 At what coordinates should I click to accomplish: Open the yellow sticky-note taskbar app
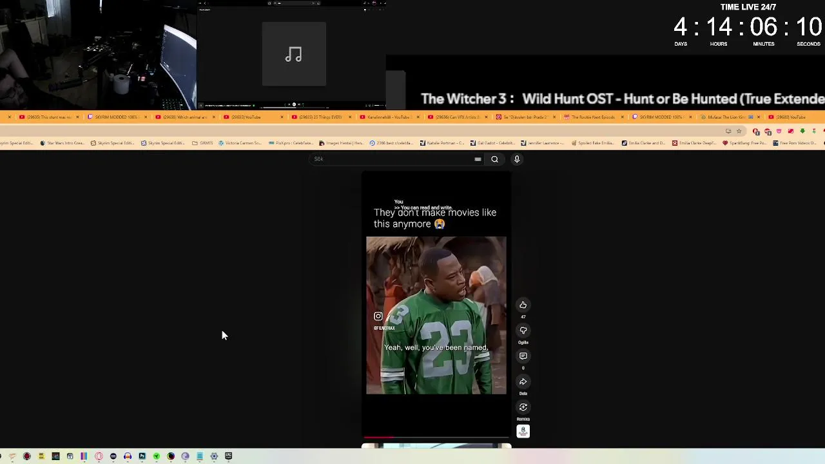[x=41, y=456]
